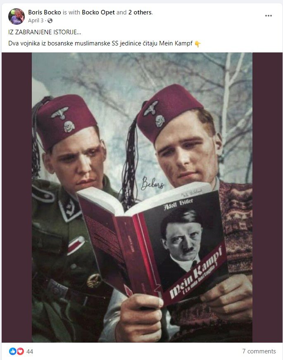The image size is (283, 360).
Task: Click the blue thumbs-up Like reaction icon
Action: coord(13,351)
